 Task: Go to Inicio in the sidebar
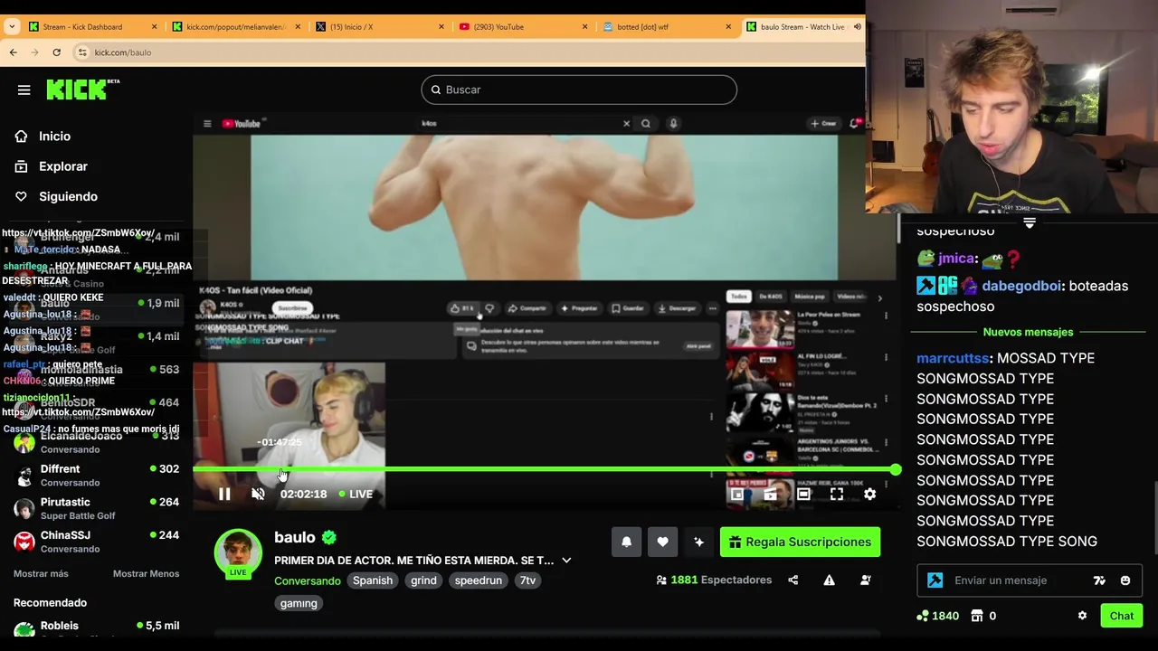[x=54, y=136]
